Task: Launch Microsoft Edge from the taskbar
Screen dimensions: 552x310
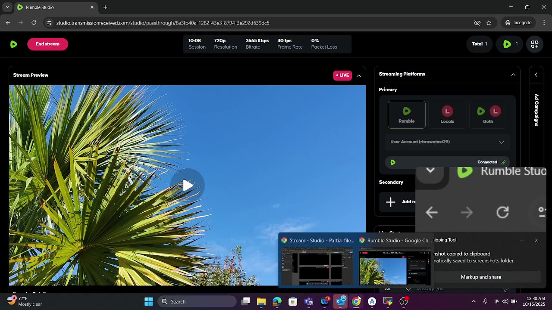Action: tap(277, 301)
